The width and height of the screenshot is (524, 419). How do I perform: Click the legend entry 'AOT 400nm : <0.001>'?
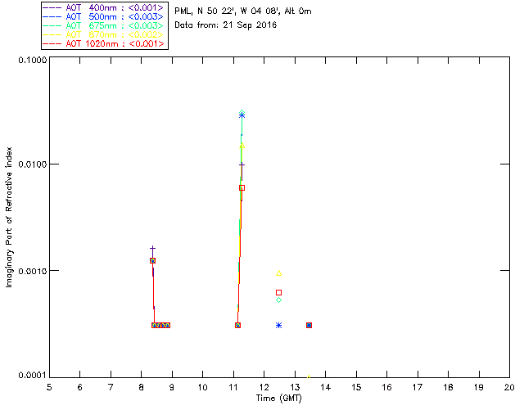(104, 7)
